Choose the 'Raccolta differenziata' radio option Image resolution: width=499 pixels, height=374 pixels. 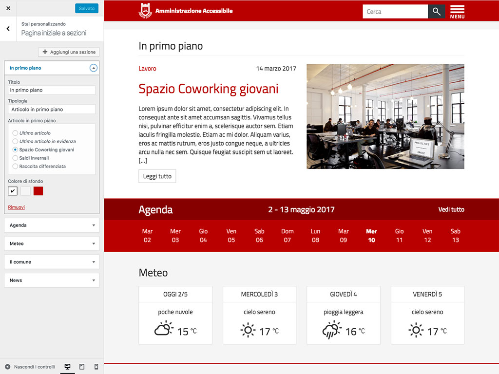pos(16,167)
